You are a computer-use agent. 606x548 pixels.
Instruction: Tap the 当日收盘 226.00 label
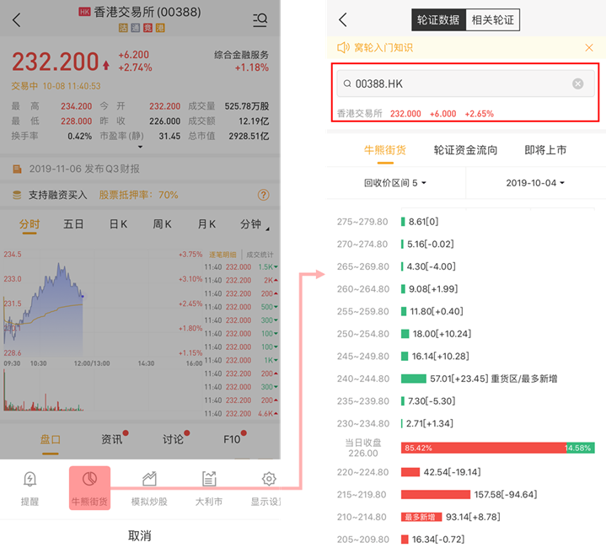[x=363, y=448]
